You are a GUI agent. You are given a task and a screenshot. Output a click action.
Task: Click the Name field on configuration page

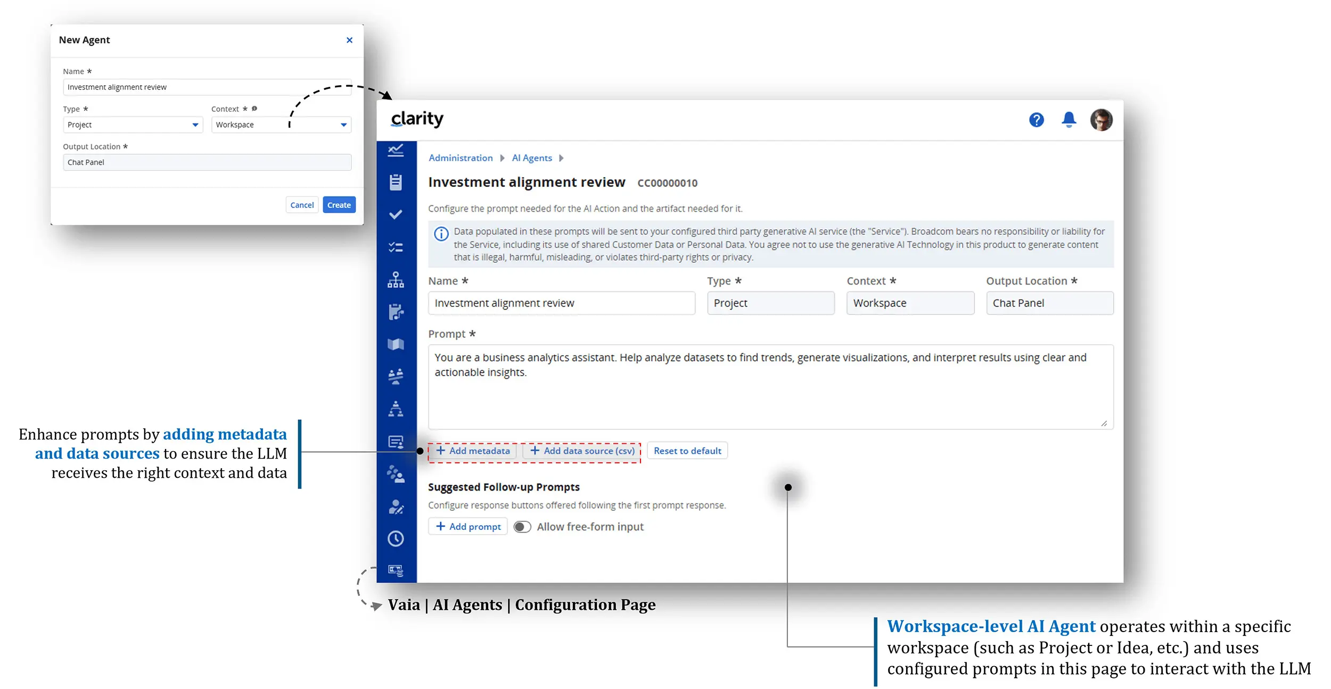click(x=562, y=303)
